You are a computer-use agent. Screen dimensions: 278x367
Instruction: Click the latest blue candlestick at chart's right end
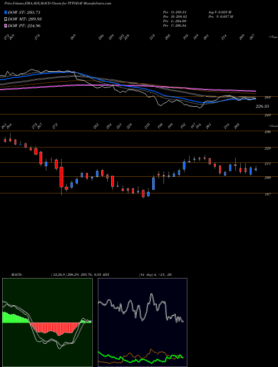point(256,169)
